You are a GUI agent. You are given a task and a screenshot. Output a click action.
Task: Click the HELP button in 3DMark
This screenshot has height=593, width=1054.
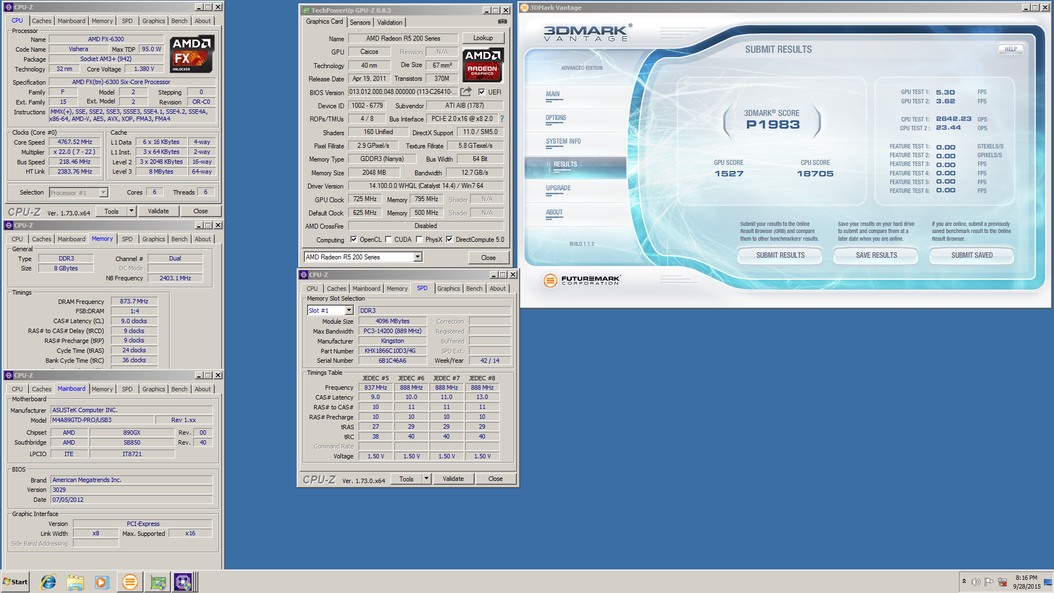coord(1011,49)
